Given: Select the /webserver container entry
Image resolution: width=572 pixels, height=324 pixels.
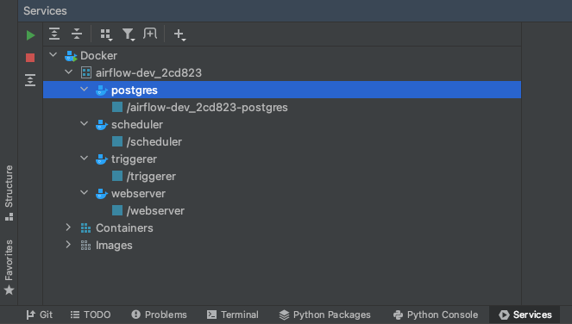Looking at the screenshot, I should pos(148,210).
